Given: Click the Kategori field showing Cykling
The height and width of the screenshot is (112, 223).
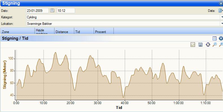Looking at the screenshot, I should click(123, 17).
